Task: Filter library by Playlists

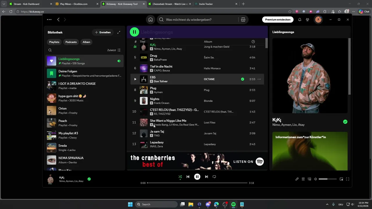Action: click(x=54, y=42)
